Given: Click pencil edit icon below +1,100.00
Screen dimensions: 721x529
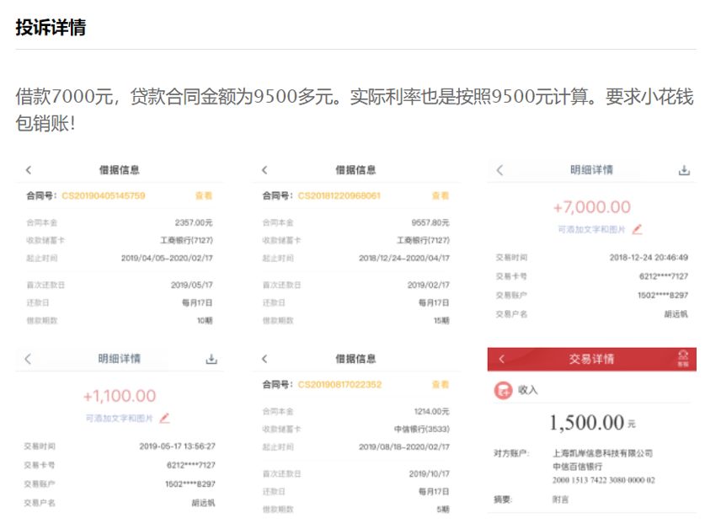Looking at the screenshot, I should (165, 417).
